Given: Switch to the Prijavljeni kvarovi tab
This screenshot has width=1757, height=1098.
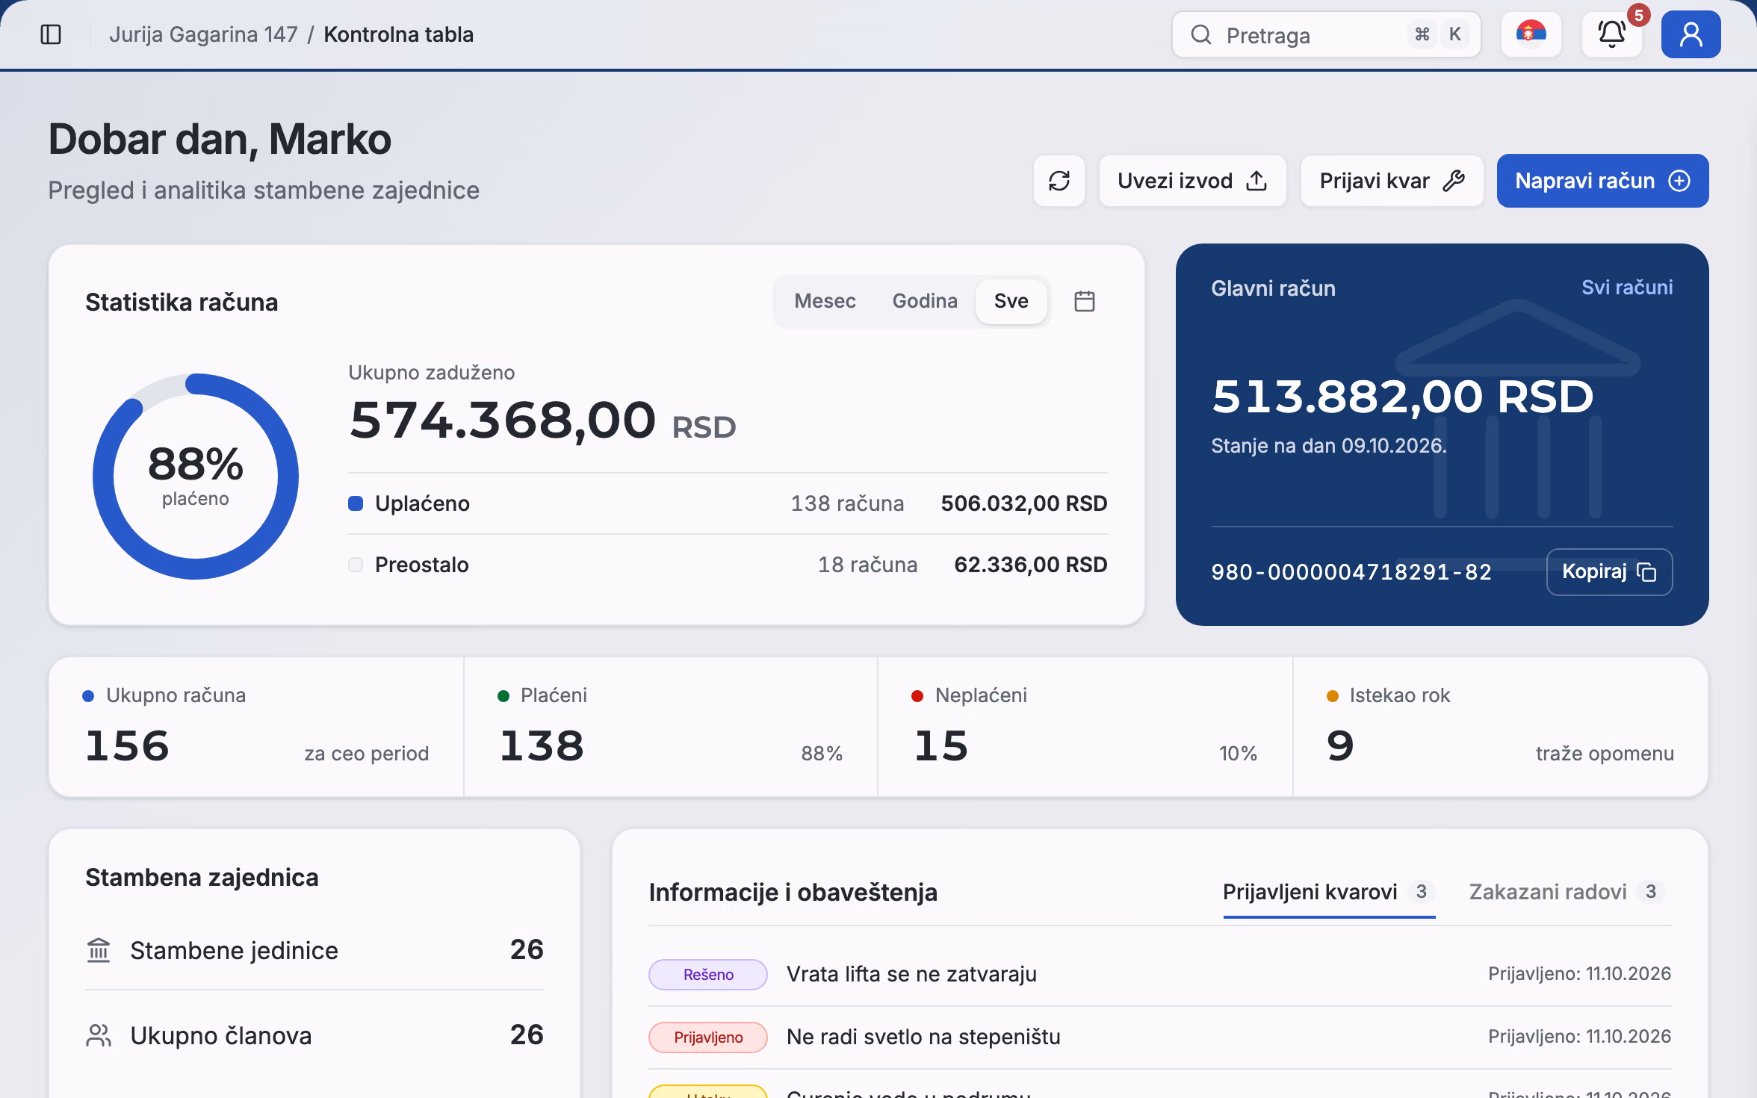Looking at the screenshot, I should [1329, 892].
